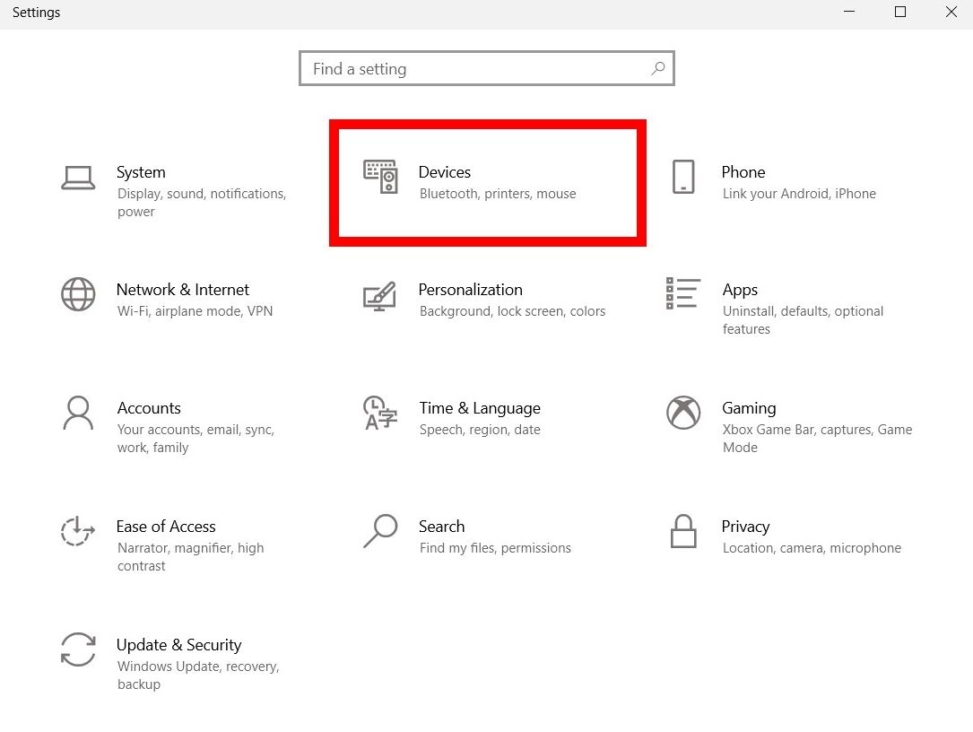Click 'Background, lock screen, colors' text
The width and height of the screenshot is (973, 732).
[512, 311]
